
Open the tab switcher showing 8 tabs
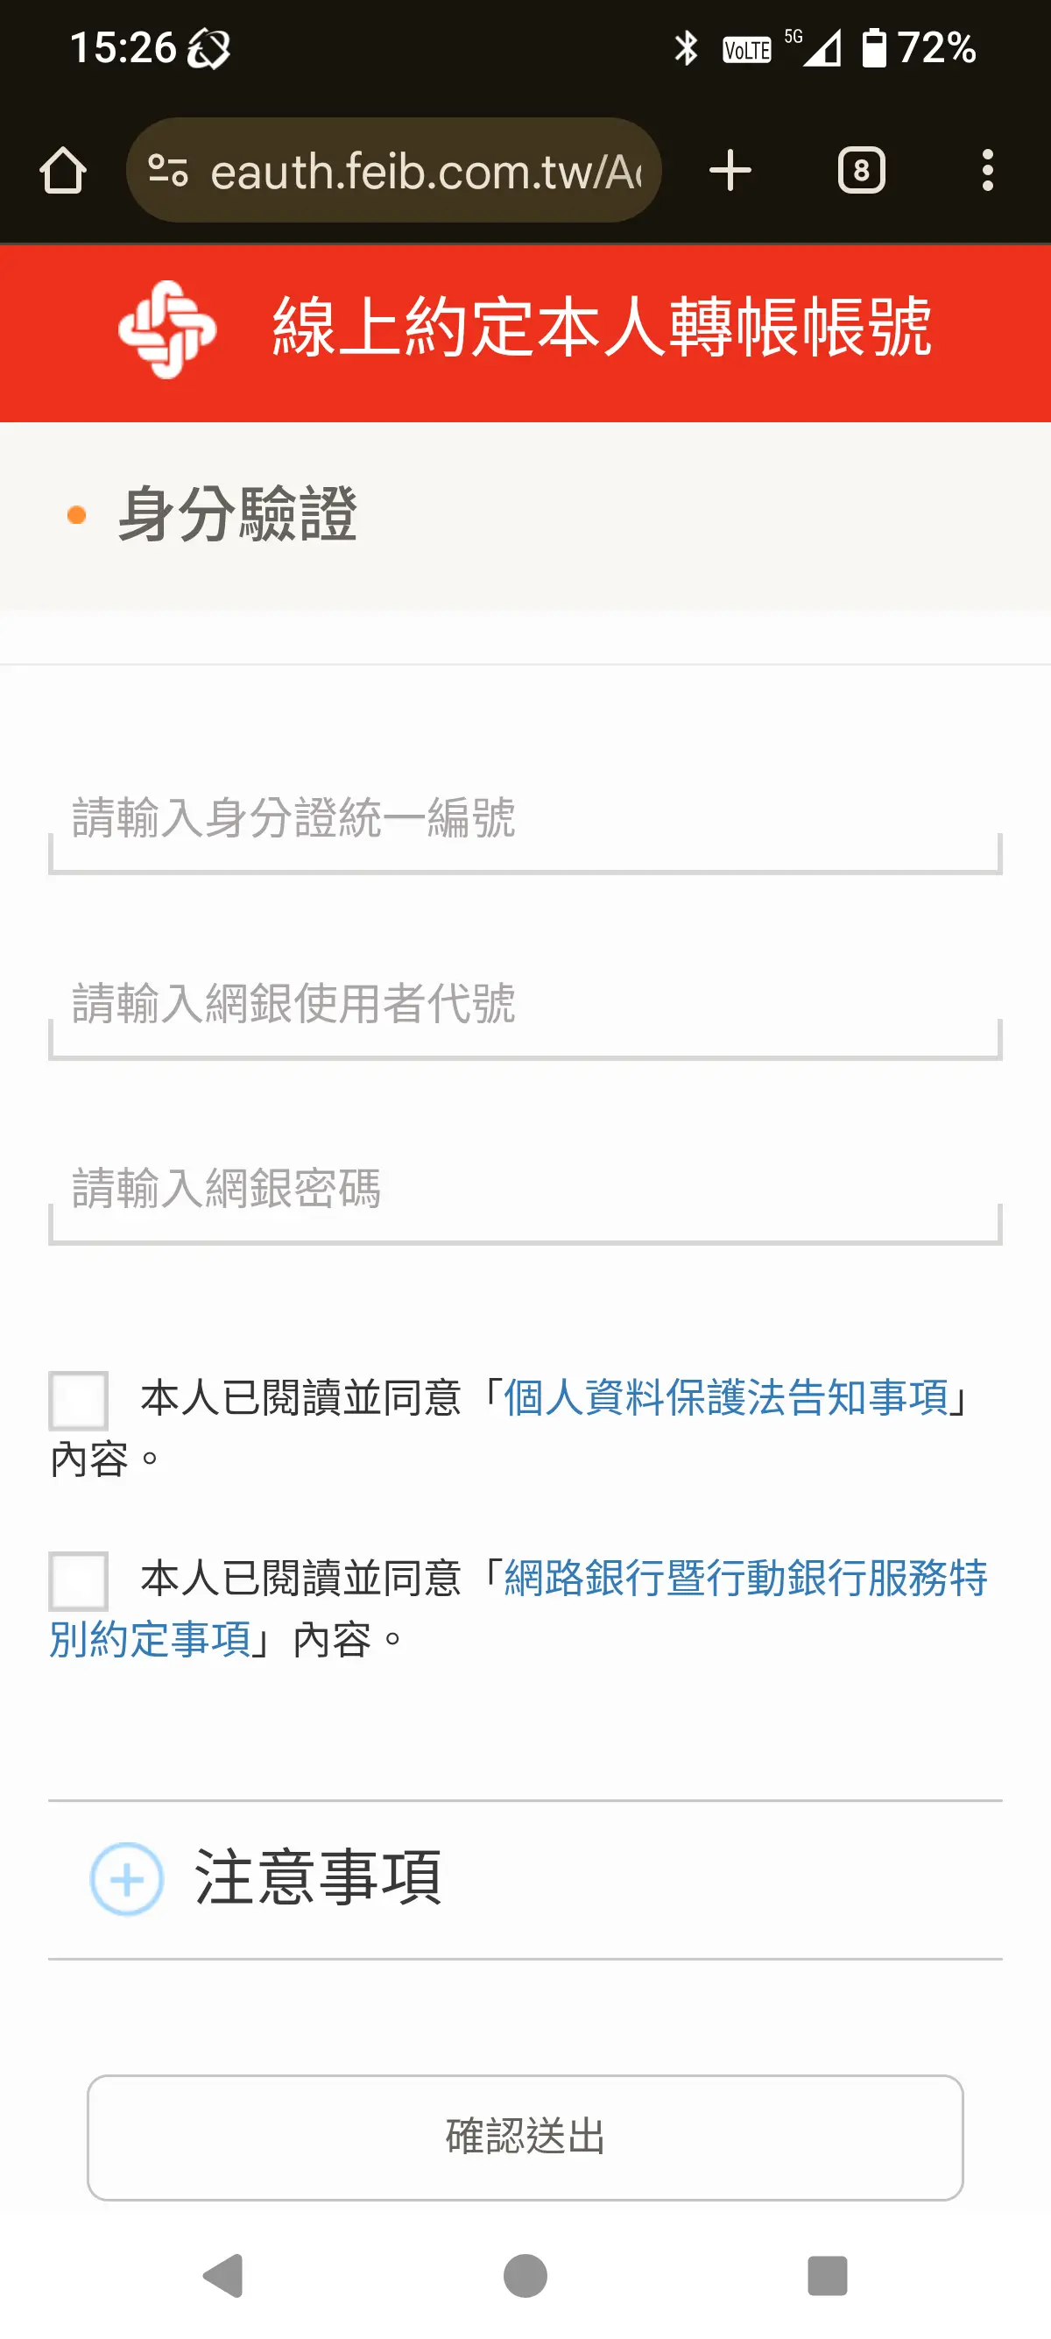(x=860, y=171)
